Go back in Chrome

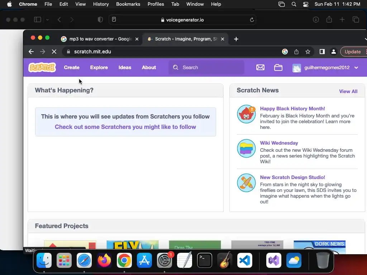(x=31, y=52)
